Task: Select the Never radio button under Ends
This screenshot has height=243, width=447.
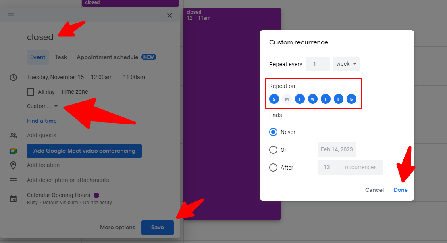Action: 274,132
